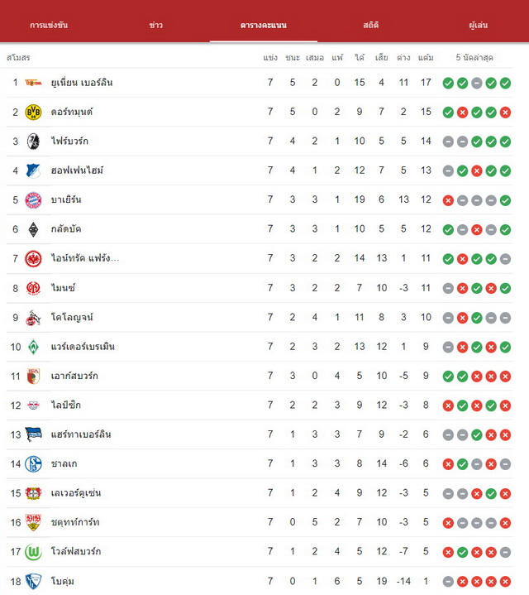Click the RB Leipzig club logo
The width and height of the screenshot is (529, 595).
pyautogui.click(x=33, y=405)
